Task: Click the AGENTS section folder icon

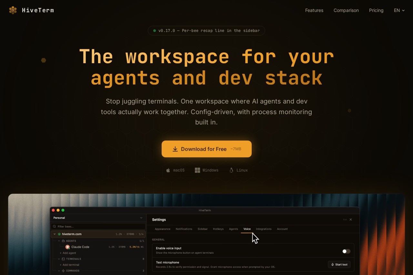Action: [x=63, y=241]
